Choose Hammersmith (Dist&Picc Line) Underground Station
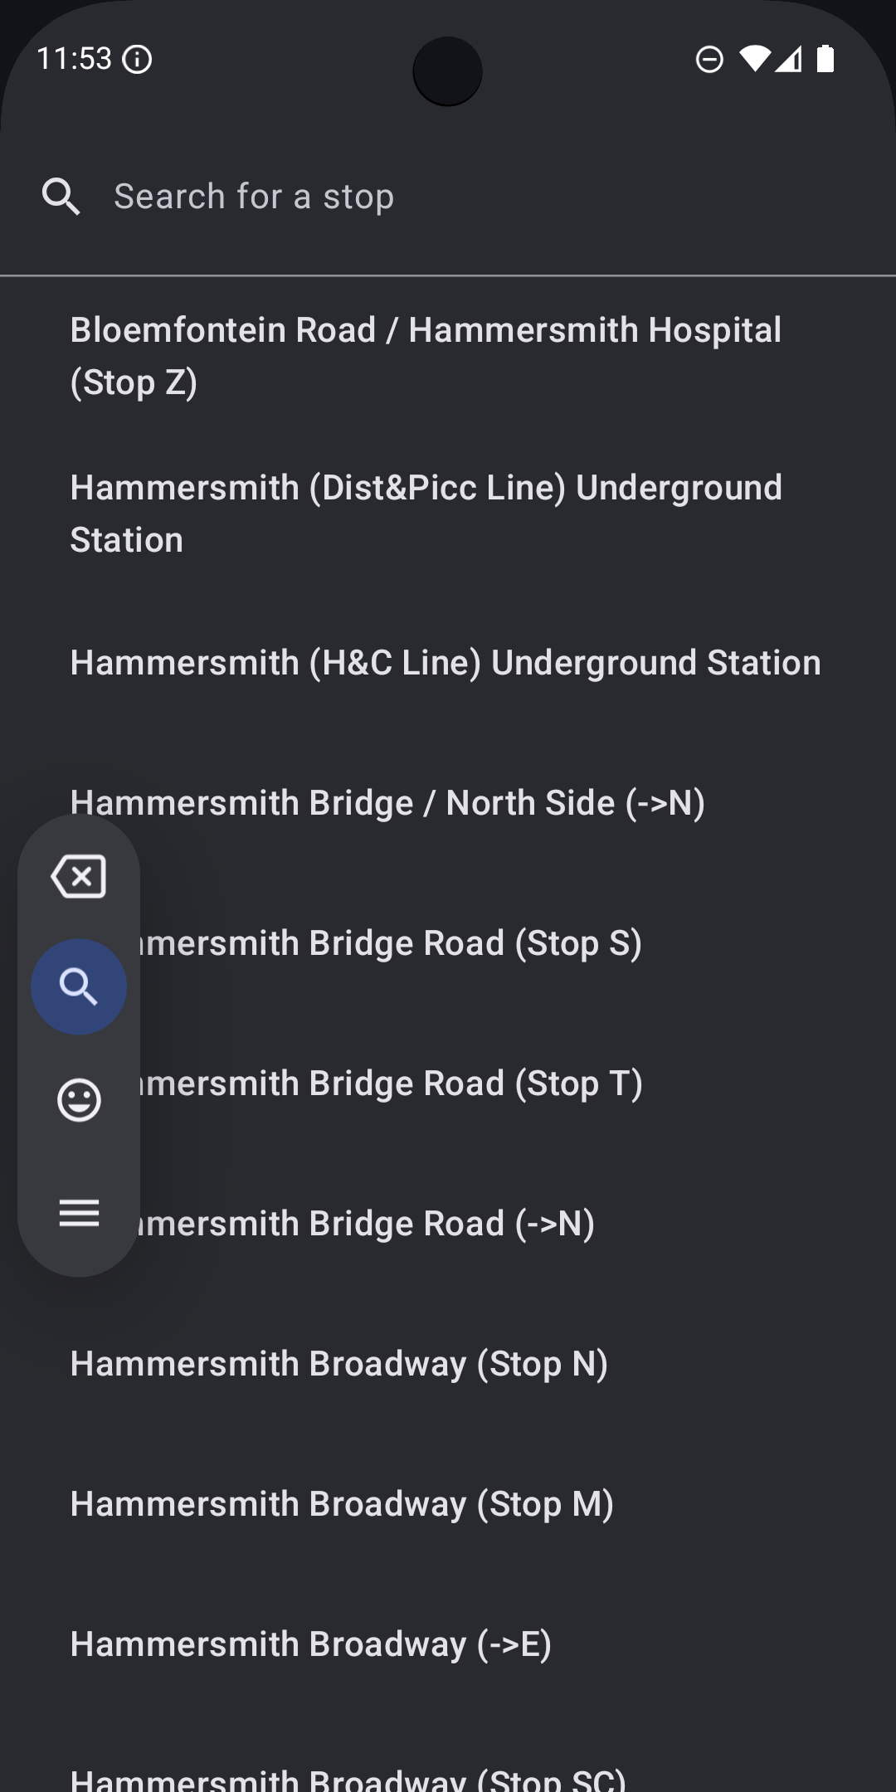 pos(426,514)
